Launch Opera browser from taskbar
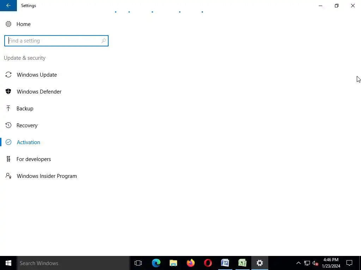This screenshot has width=361, height=270. (x=208, y=263)
